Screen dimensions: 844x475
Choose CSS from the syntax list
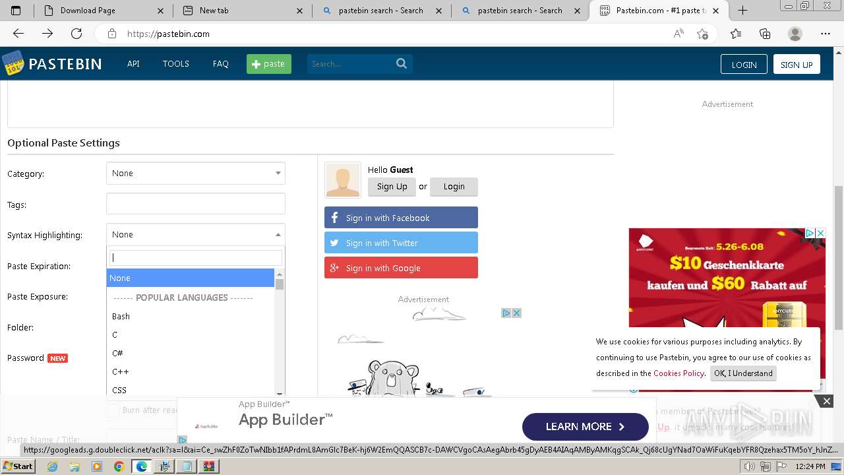190,390
